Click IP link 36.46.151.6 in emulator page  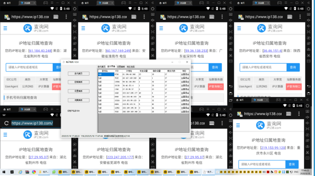[x=273, y=51]
